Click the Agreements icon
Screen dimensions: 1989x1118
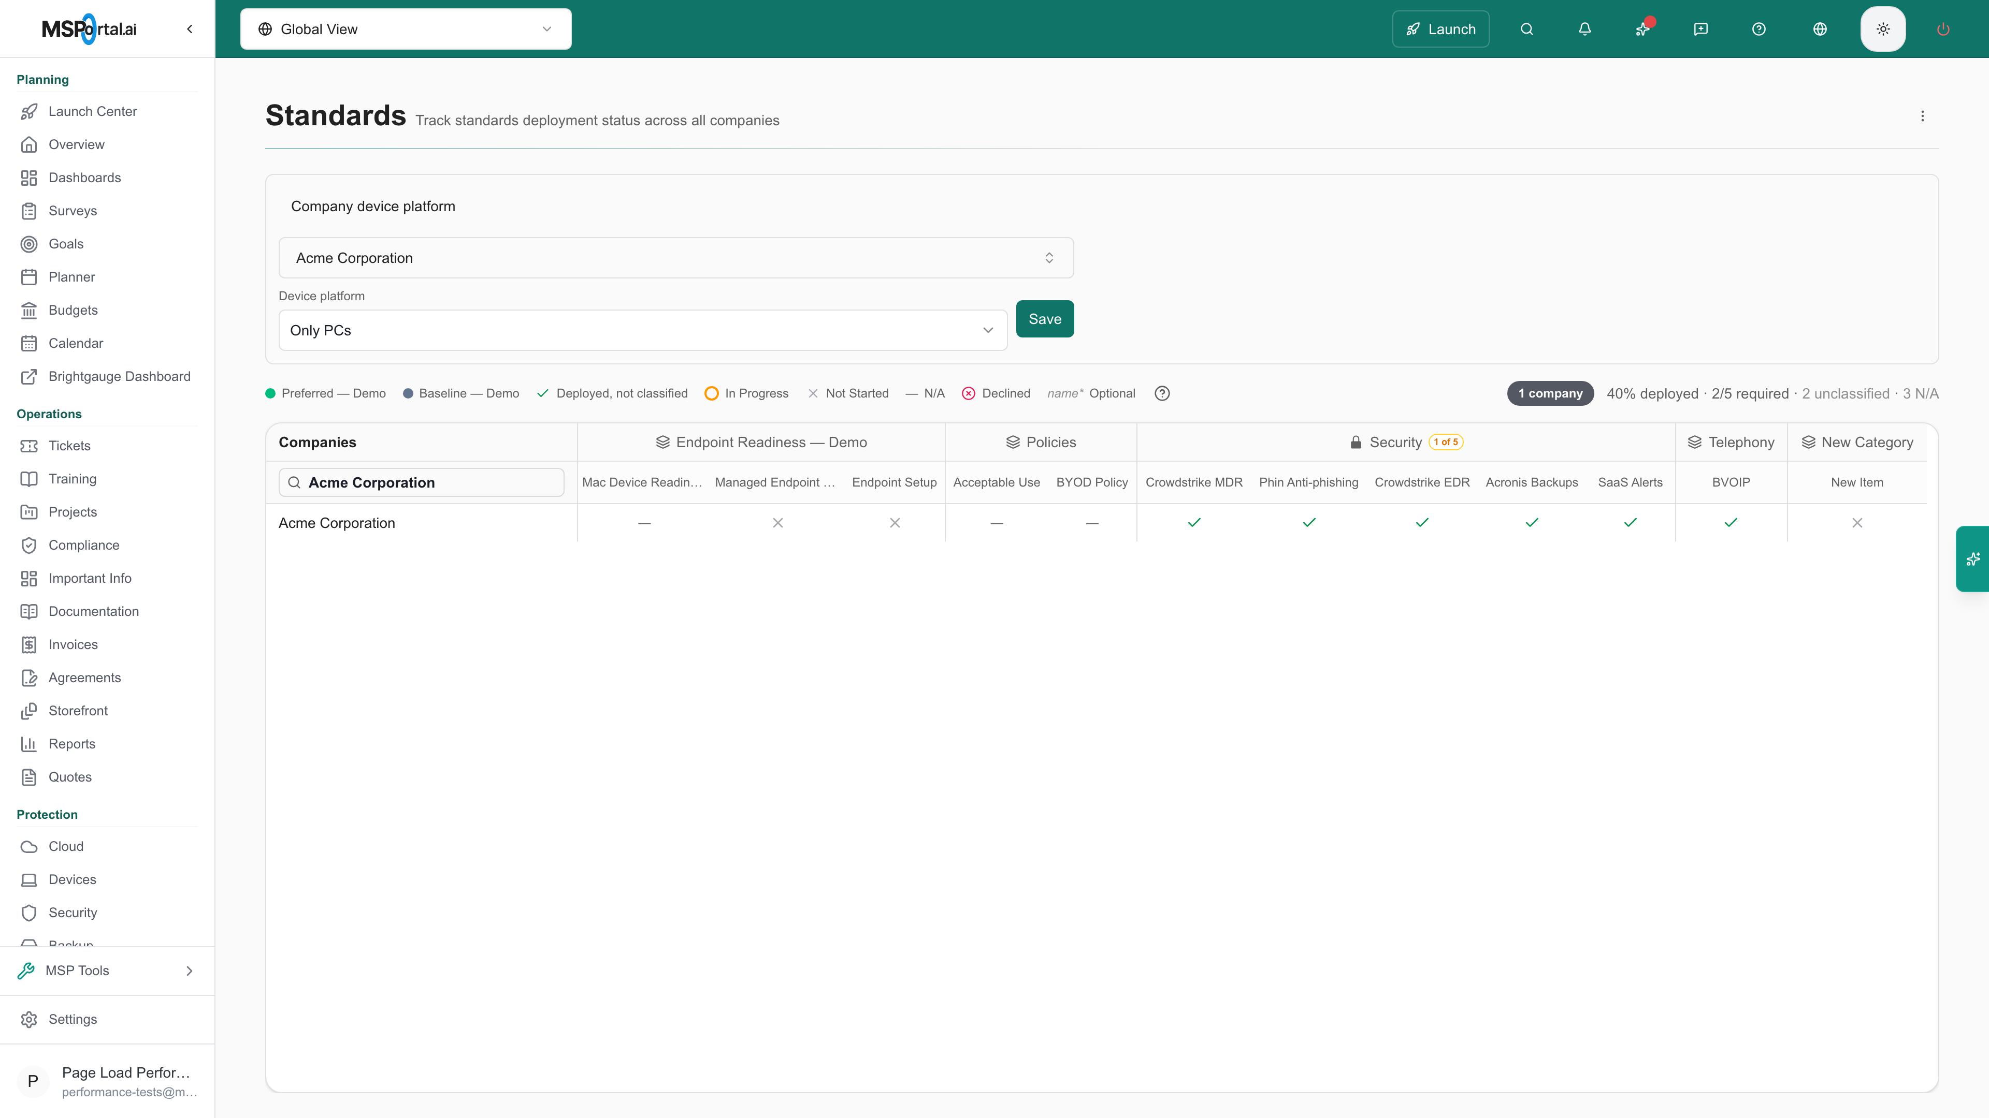coord(28,678)
